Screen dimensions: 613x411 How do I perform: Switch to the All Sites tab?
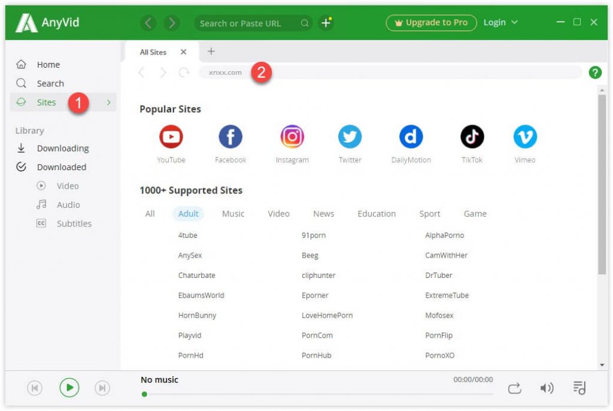153,52
